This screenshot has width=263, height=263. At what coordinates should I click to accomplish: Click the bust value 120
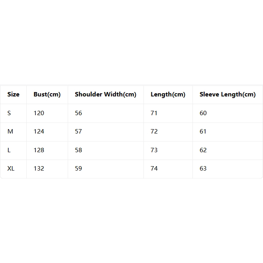point(39,113)
